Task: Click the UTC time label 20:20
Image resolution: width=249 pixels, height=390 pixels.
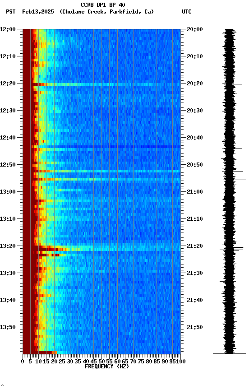Action: 195,84
